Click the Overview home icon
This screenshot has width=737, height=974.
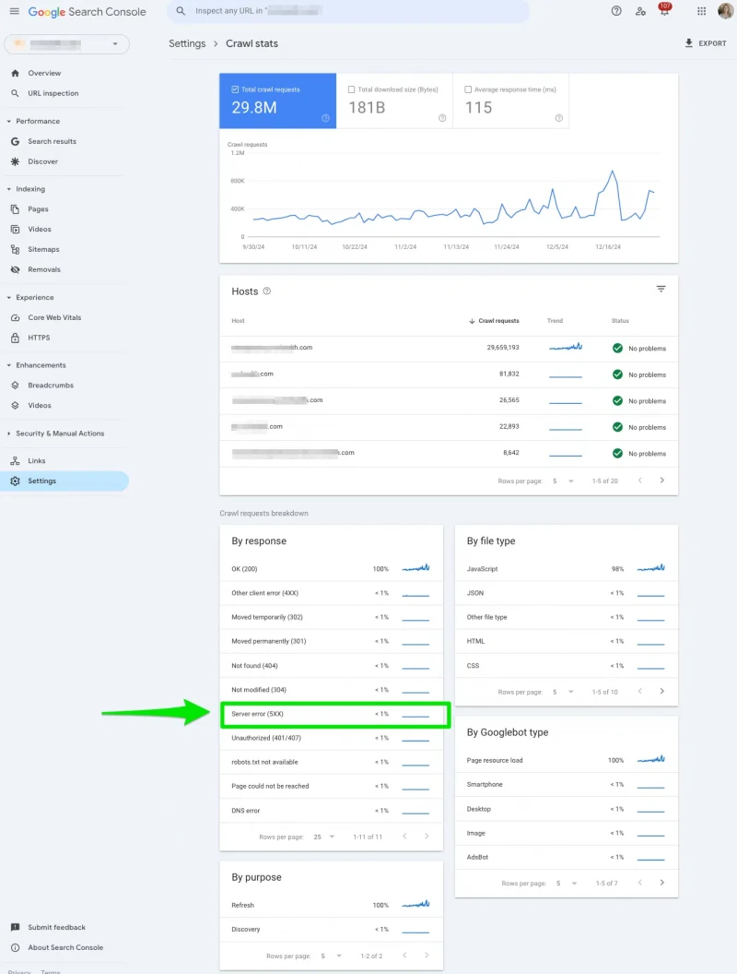tap(15, 73)
